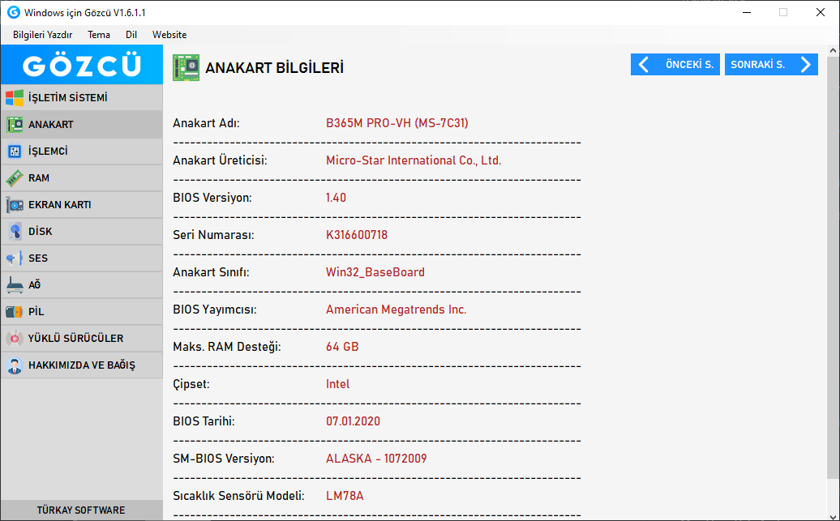Viewport: 840px width, 521px height.
Task: Open HAKKIMIZDA VE BAĞIŞ page
Action: [x=82, y=365]
